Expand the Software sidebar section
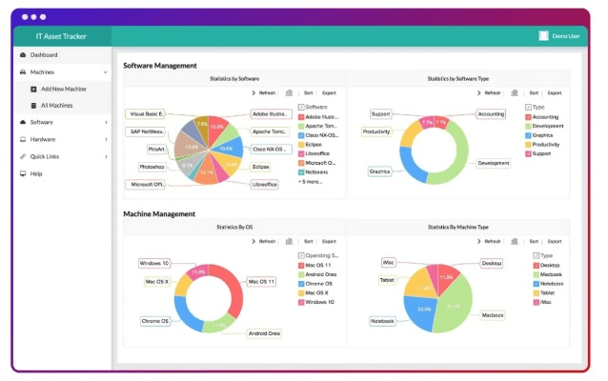 [105, 123]
